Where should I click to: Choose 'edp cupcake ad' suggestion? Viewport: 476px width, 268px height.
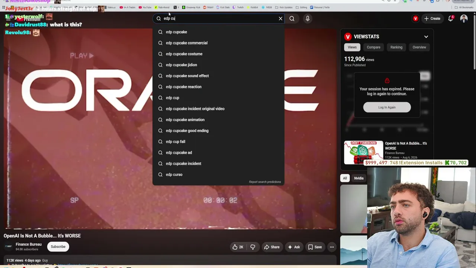click(218, 153)
